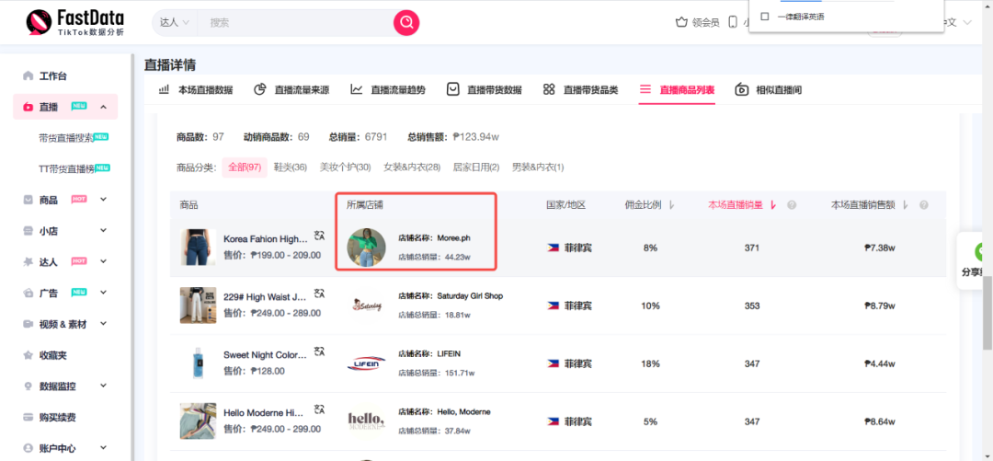The image size is (993, 461).
Task: Switch to 直播流量来源 tab
Action: (292, 89)
